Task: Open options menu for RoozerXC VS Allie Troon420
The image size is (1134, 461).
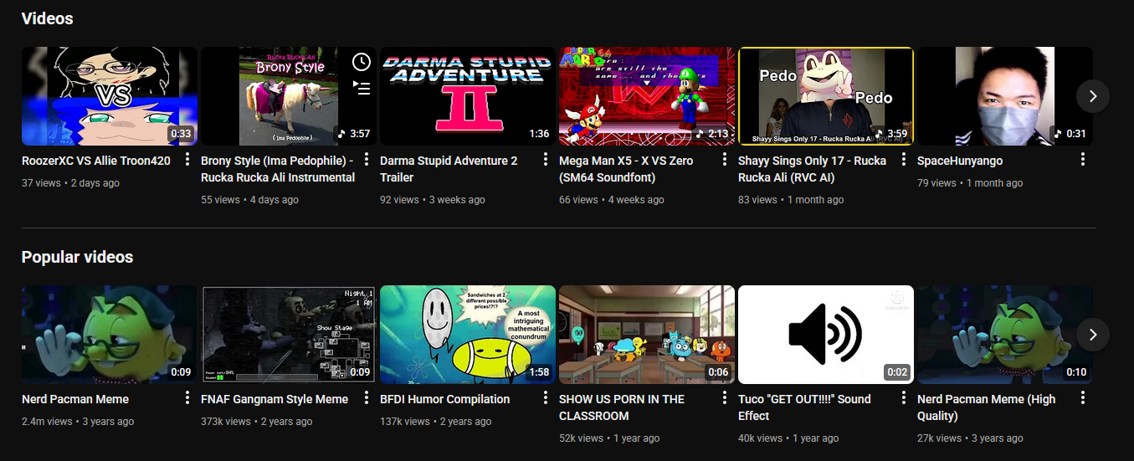Action: pos(187,159)
